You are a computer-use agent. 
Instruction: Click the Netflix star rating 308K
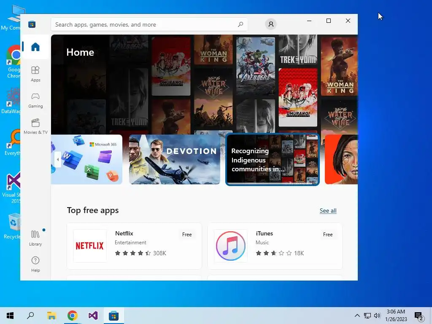[140, 253]
